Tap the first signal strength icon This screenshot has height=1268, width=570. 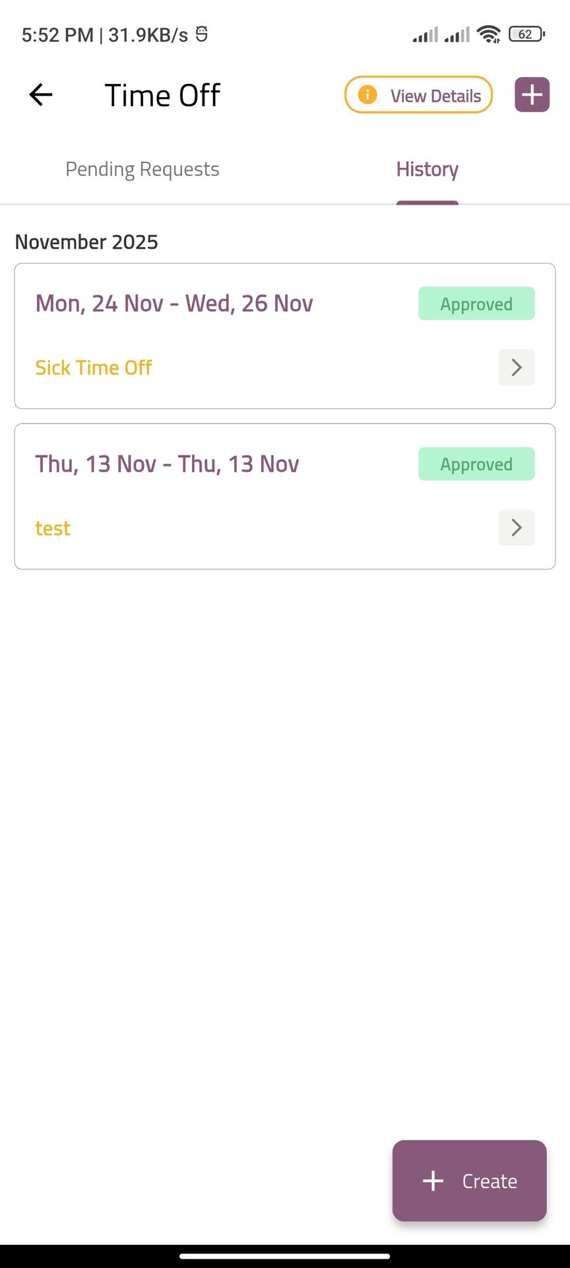click(426, 34)
